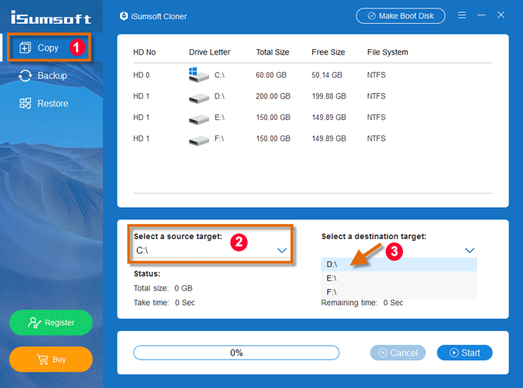The image size is (523, 388).
Task: Select the C:\ drive letter in table
Action: (219, 75)
